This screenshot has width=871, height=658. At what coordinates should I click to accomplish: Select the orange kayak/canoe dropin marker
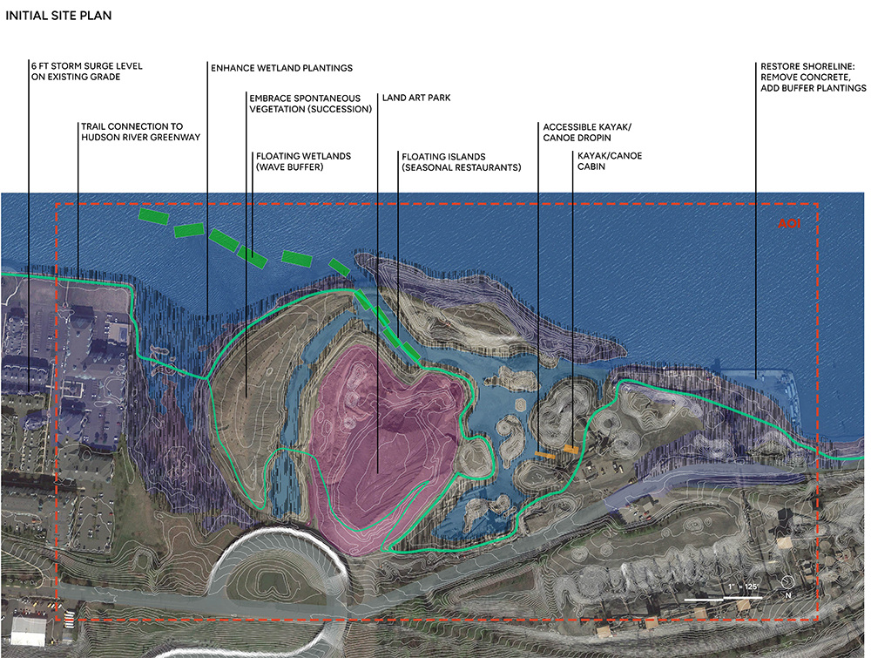pyautogui.click(x=545, y=456)
